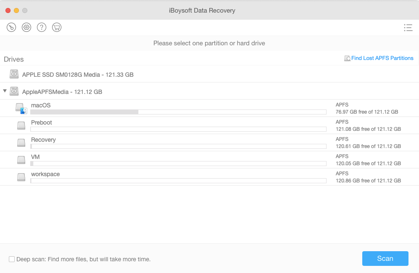This screenshot has height=273, width=419.
Task: Select the VM partition name
Action: point(35,157)
